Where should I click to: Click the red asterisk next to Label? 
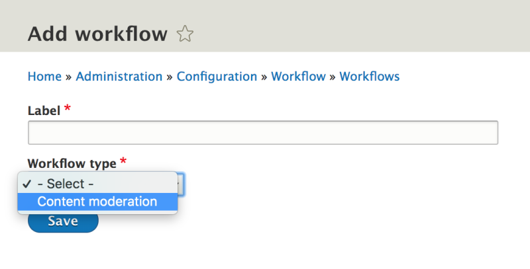[68, 108]
